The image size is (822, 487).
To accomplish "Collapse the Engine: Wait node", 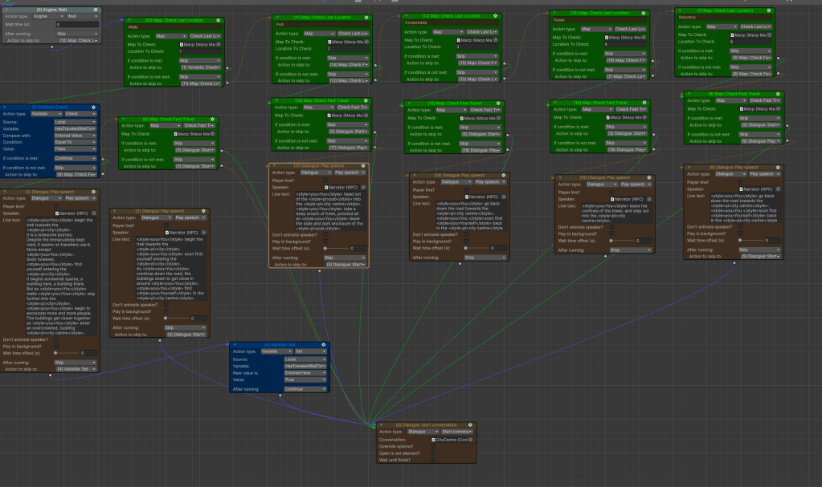I will (x=5, y=8).
